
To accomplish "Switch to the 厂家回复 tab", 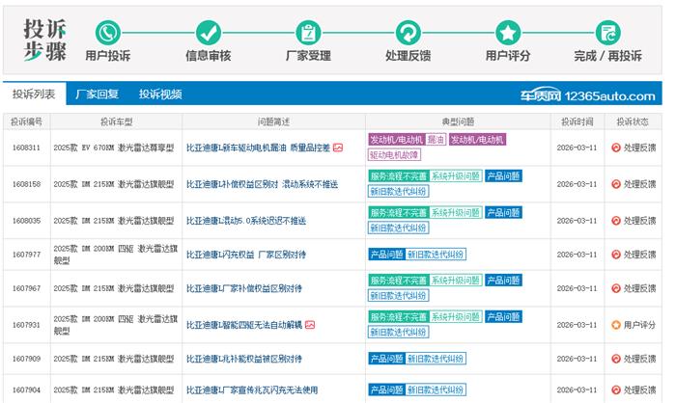I will (97, 94).
